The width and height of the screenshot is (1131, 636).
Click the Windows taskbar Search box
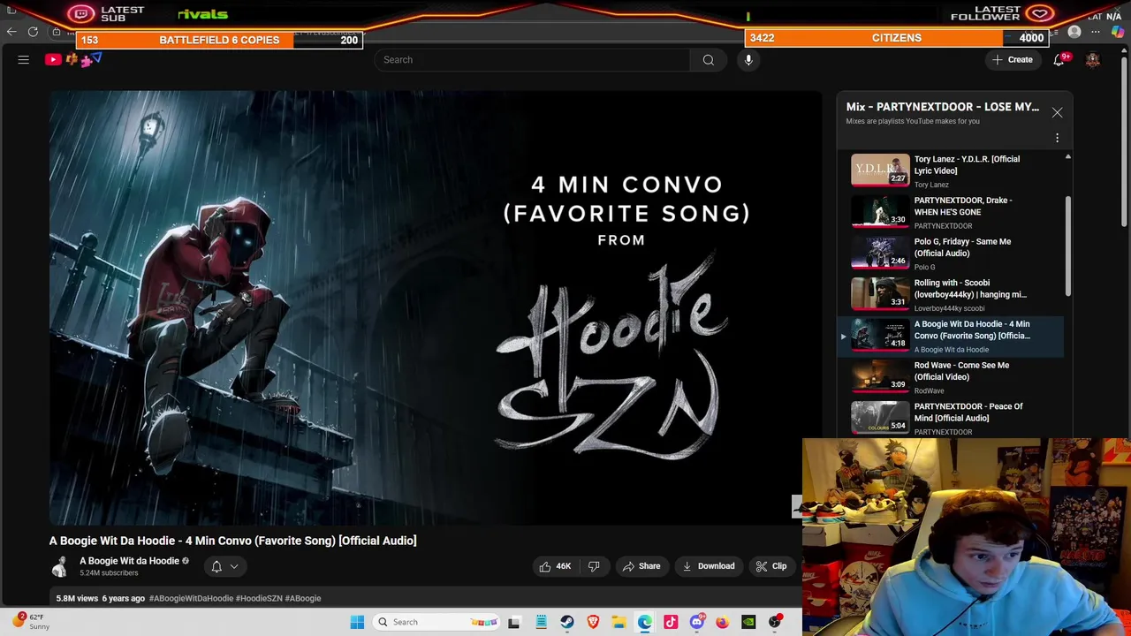click(x=436, y=622)
